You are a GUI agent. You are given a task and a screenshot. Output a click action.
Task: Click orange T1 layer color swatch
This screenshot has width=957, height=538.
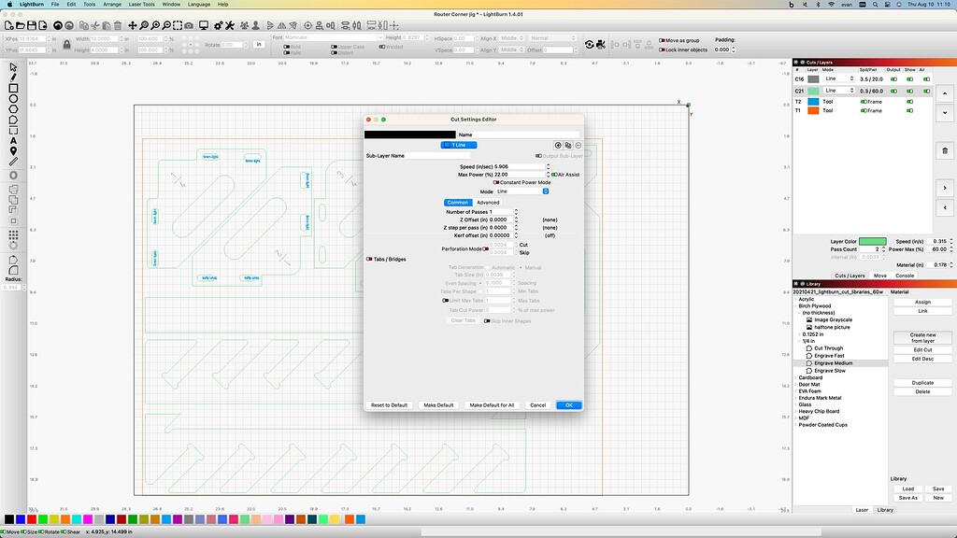814,111
